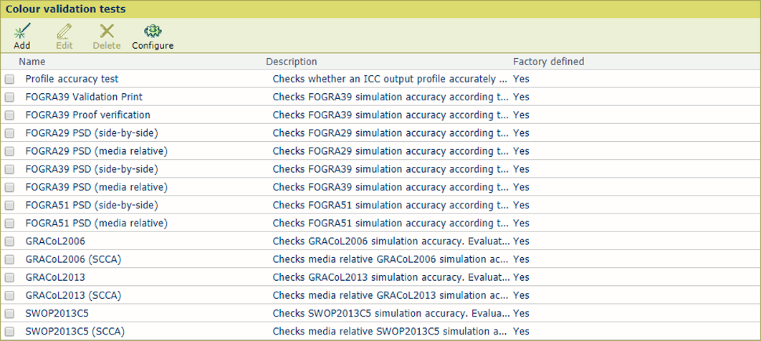
Task: Click the Add icon in toolbar
Action: (22, 32)
